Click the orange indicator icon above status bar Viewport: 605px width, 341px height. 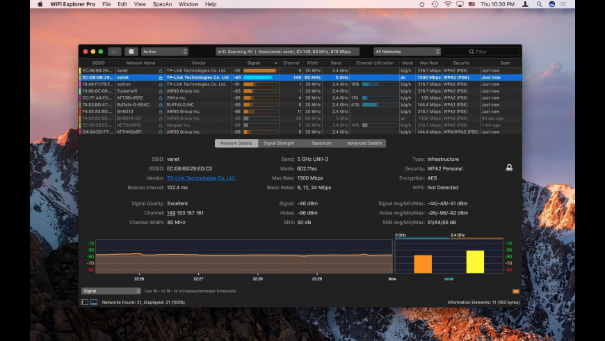(515, 291)
